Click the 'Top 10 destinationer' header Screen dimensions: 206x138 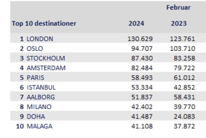44,24
